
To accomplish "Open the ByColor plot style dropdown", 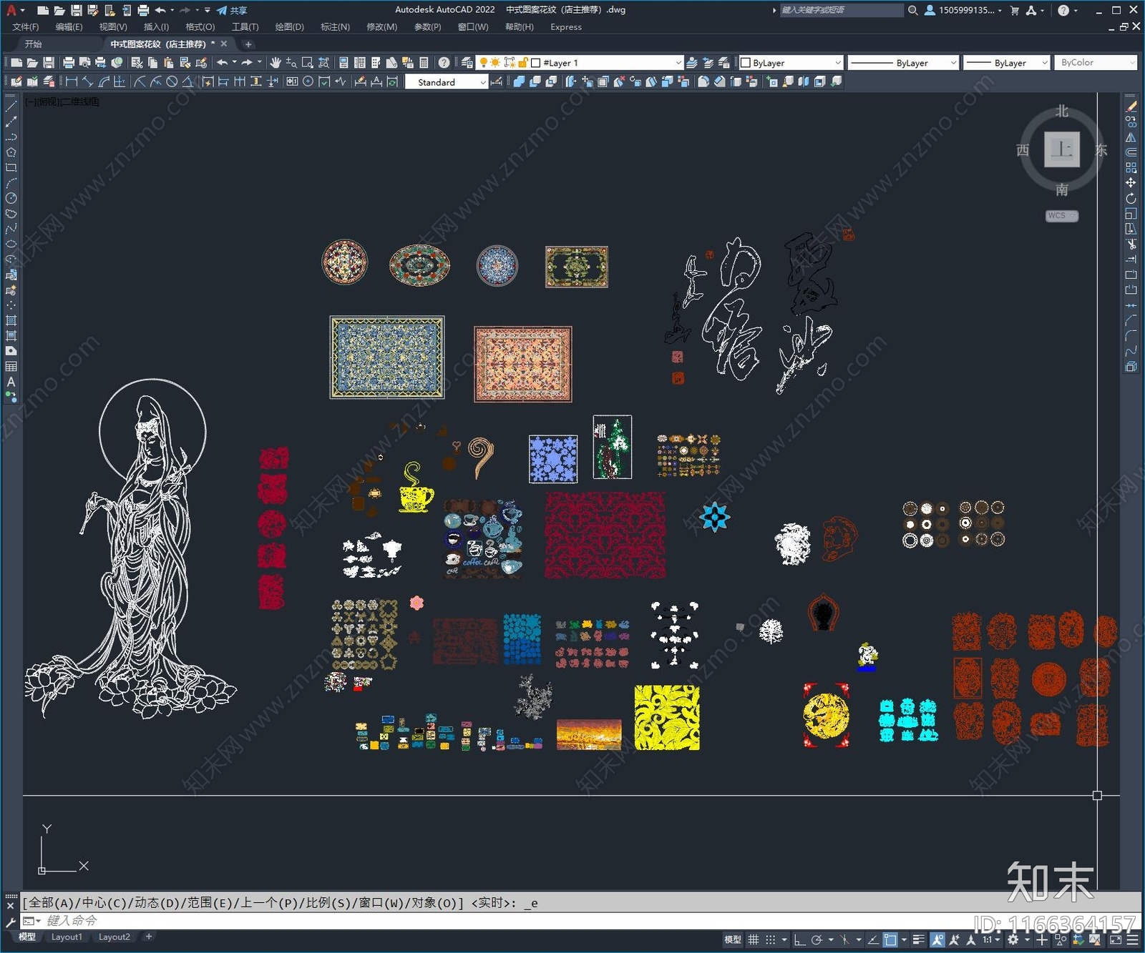I will click(x=1095, y=63).
